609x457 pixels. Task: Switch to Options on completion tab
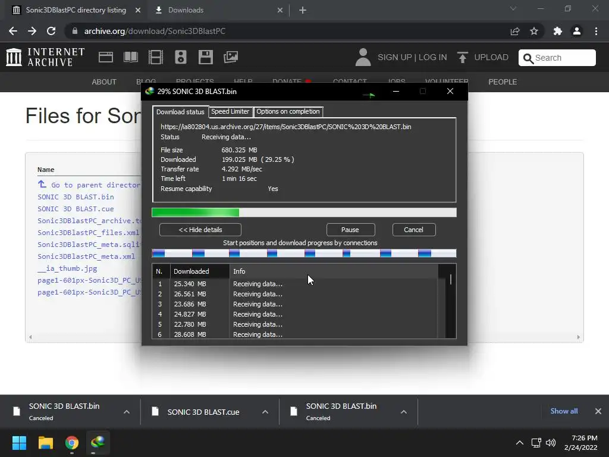click(x=288, y=111)
